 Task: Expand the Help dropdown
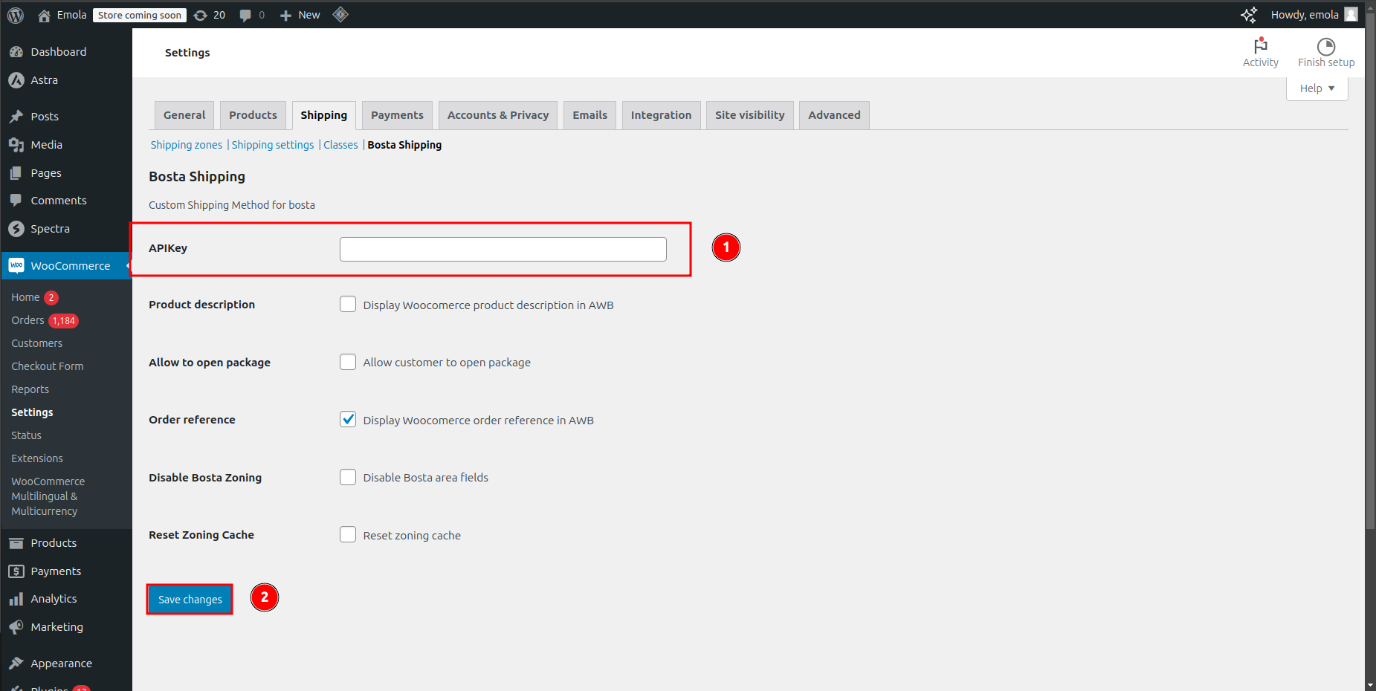click(1317, 88)
